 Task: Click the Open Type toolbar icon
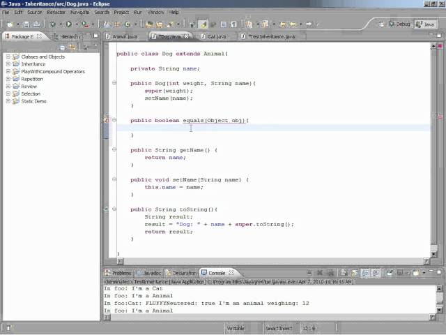pyautogui.click(x=148, y=24)
